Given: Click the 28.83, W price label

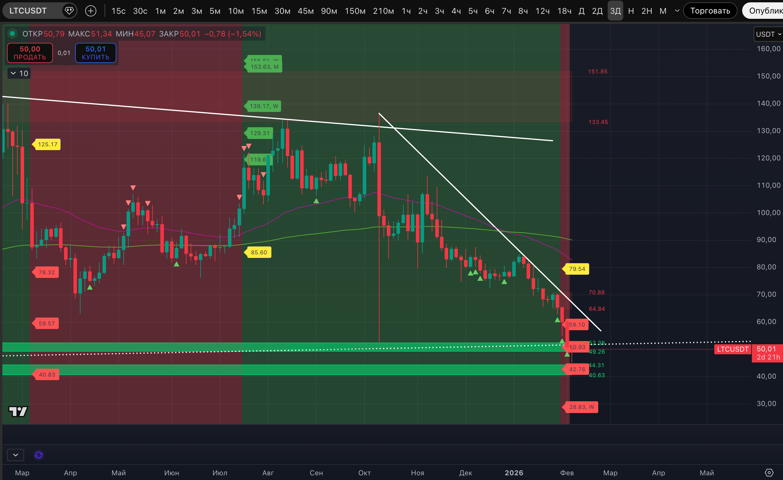Looking at the screenshot, I should tap(581, 407).
